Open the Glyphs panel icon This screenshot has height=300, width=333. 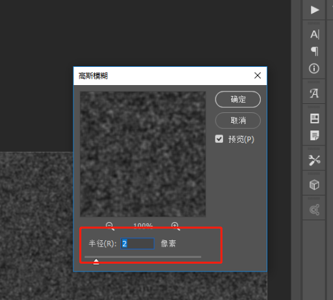[x=314, y=94]
